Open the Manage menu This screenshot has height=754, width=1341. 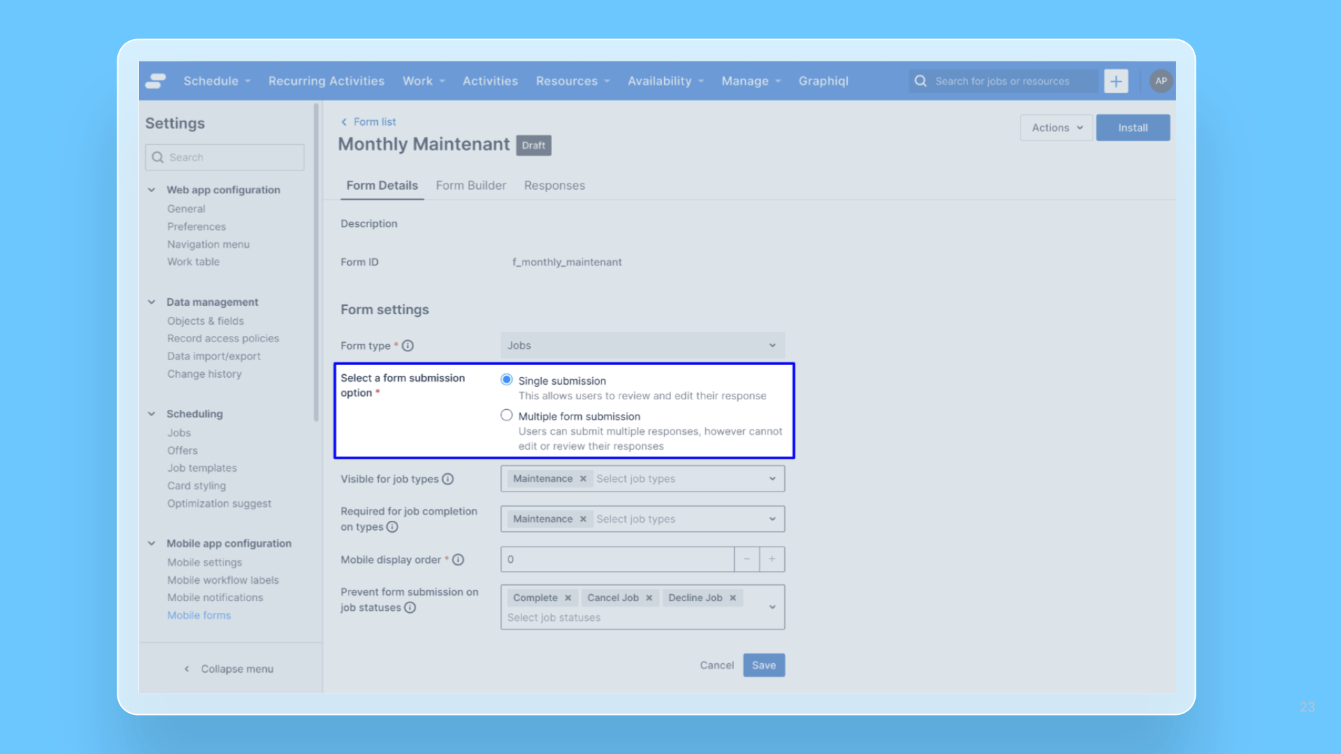tap(751, 81)
